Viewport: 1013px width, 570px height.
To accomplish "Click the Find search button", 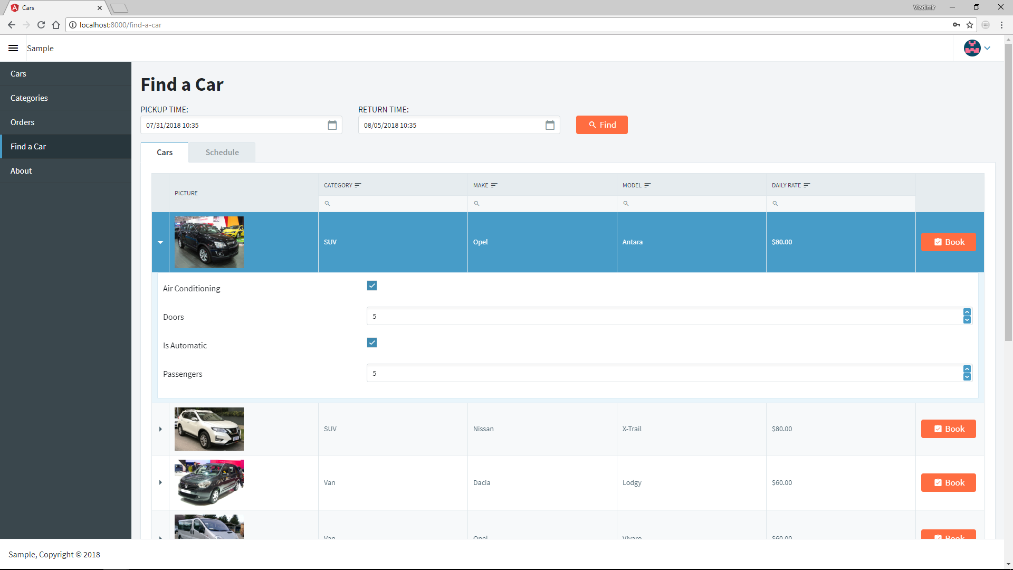I will pos(602,125).
